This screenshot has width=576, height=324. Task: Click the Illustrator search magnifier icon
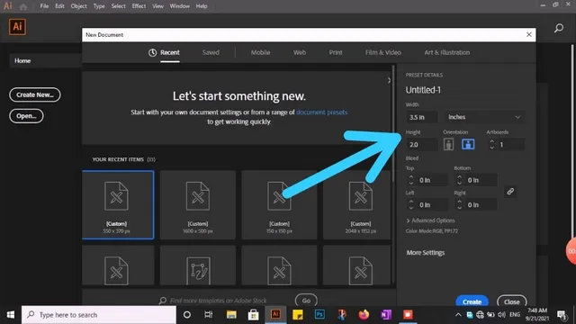(559, 28)
